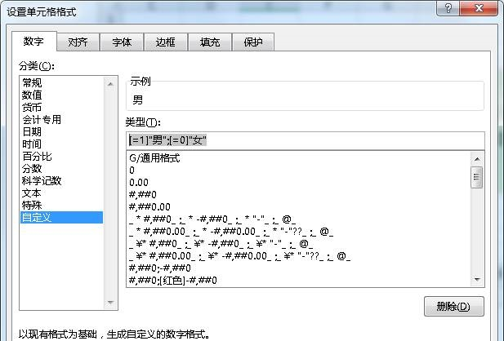The image size is (504, 341).
Task: Select the highlighted 自定义 category
Action: point(61,217)
